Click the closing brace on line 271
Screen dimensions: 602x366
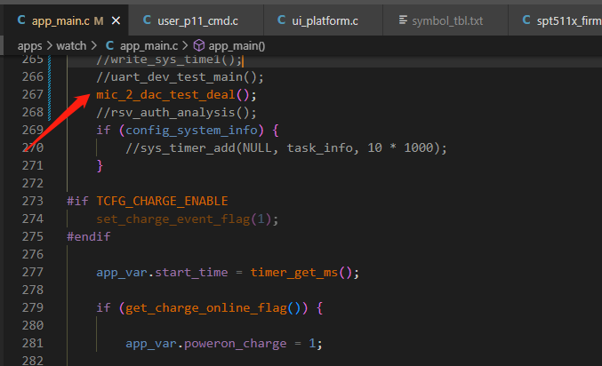(x=100, y=166)
